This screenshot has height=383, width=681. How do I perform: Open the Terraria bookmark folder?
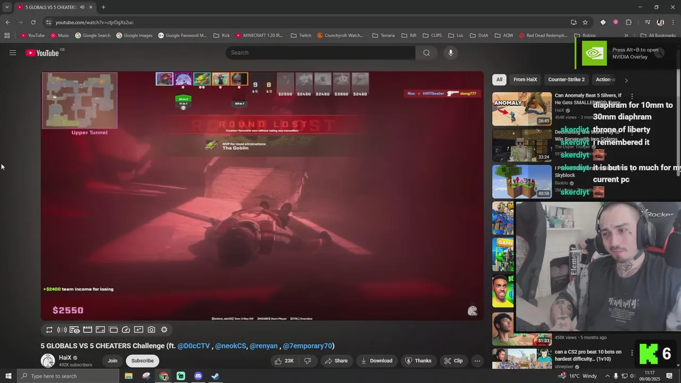pos(384,36)
